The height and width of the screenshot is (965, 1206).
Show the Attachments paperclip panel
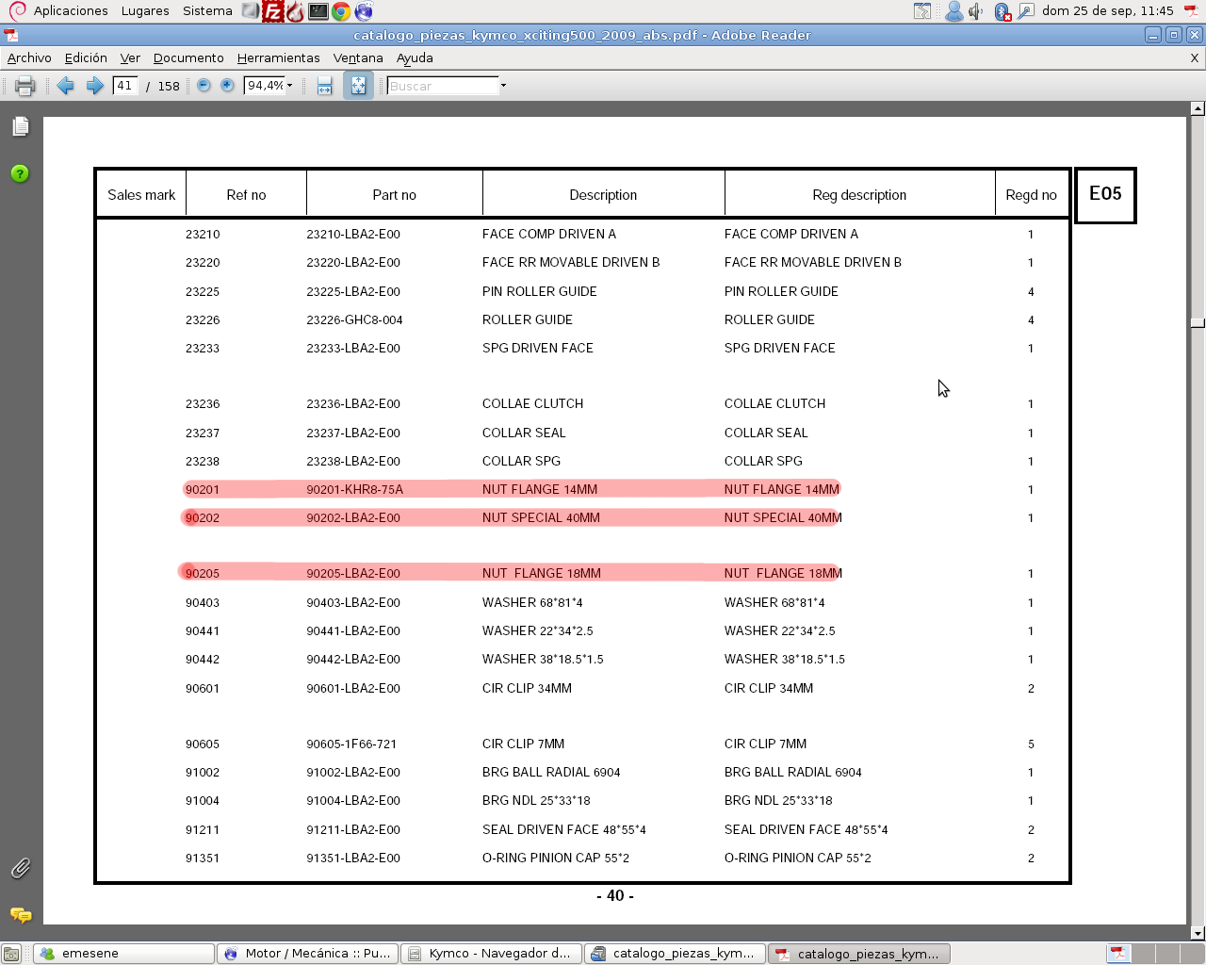pos(20,868)
